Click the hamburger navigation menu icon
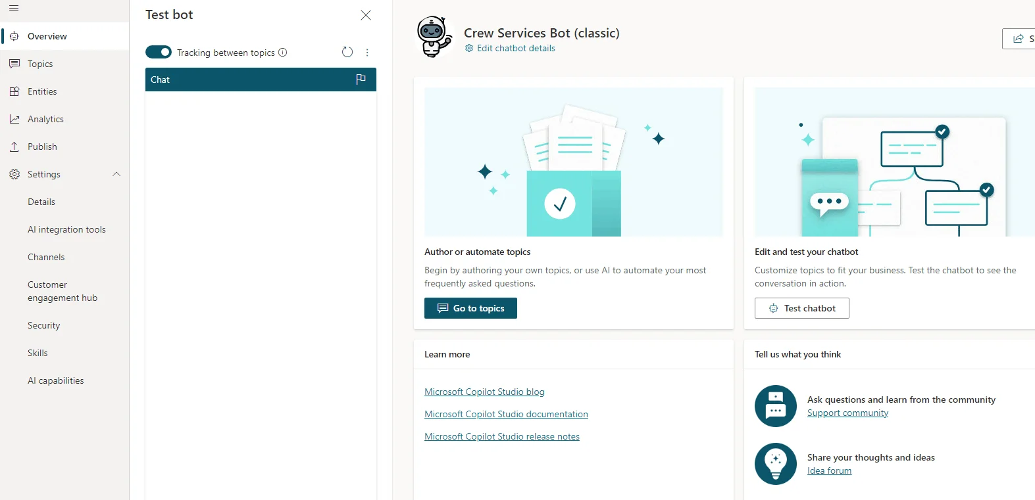The image size is (1035, 500). (x=14, y=9)
